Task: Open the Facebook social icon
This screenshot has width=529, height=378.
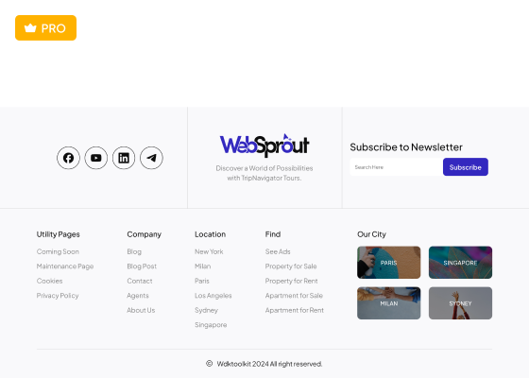Action: 68,158
